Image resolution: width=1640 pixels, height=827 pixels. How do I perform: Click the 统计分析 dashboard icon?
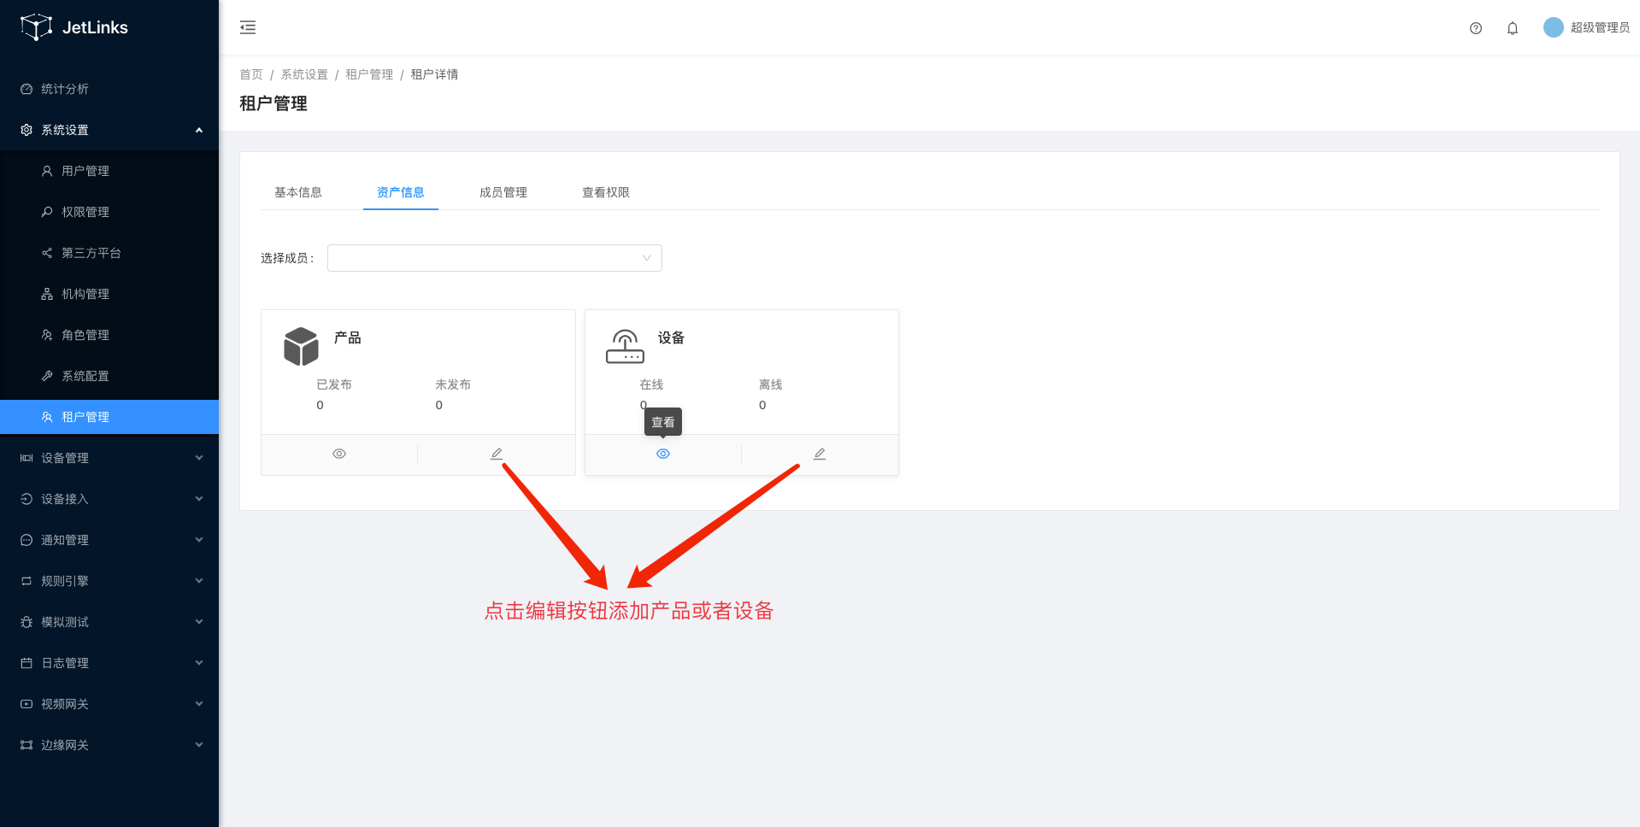coord(26,89)
